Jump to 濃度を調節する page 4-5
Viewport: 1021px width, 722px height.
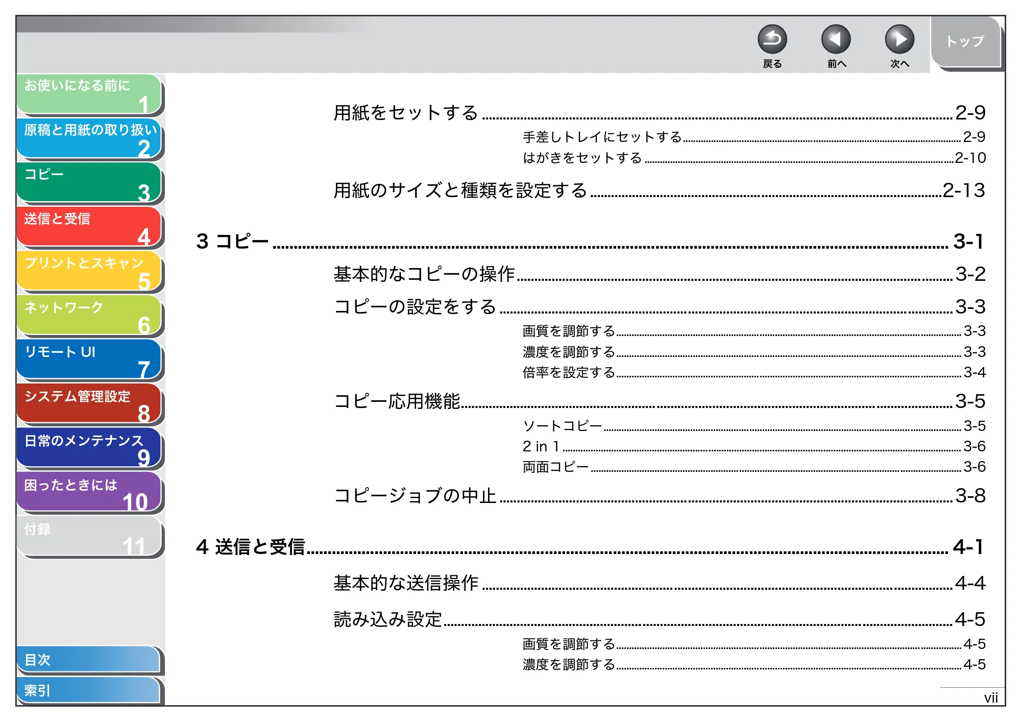click(753, 664)
